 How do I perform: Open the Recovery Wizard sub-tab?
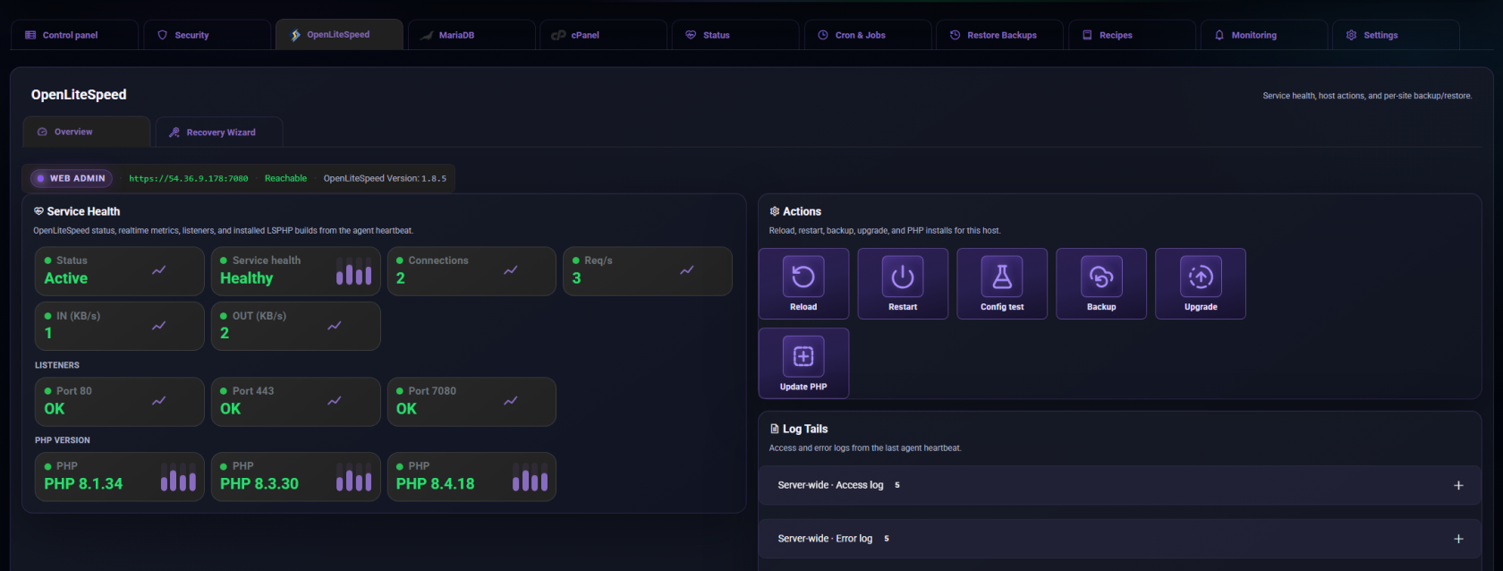pyautogui.click(x=219, y=132)
